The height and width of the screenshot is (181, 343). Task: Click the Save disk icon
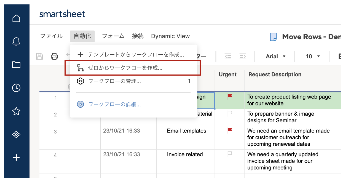(x=40, y=57)
